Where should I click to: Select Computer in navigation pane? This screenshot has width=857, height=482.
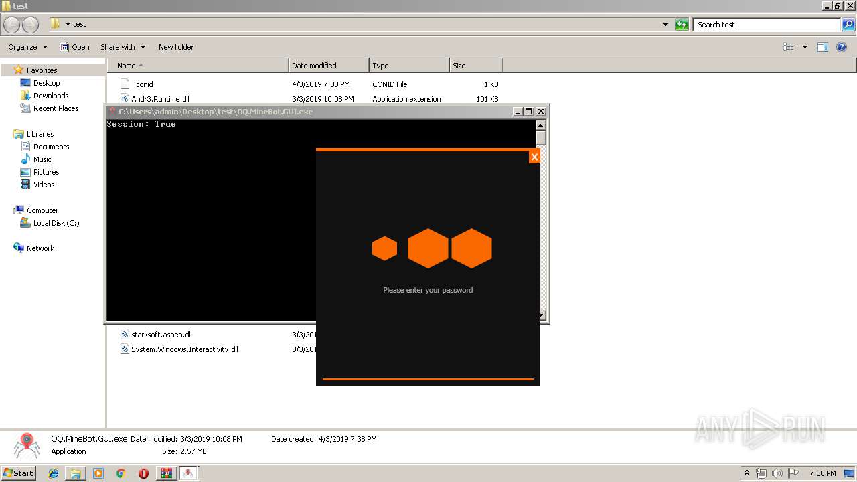click(x=42, y=210)
